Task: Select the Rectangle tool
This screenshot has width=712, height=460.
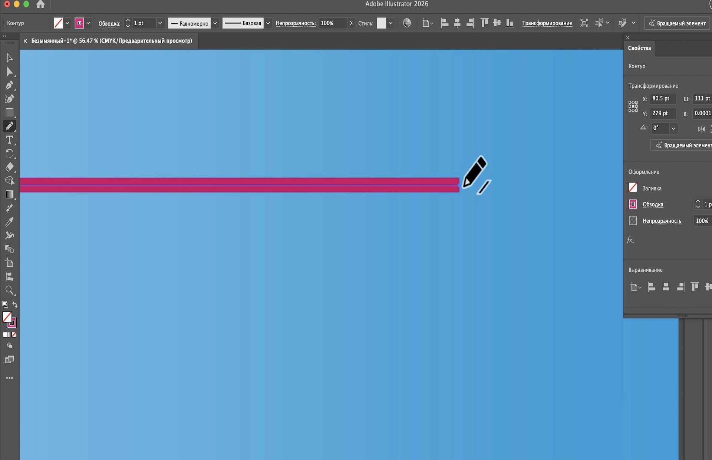Action: 10,112
